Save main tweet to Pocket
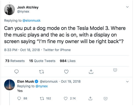Viewport: 134px width, 106px height. coord(115,70)
